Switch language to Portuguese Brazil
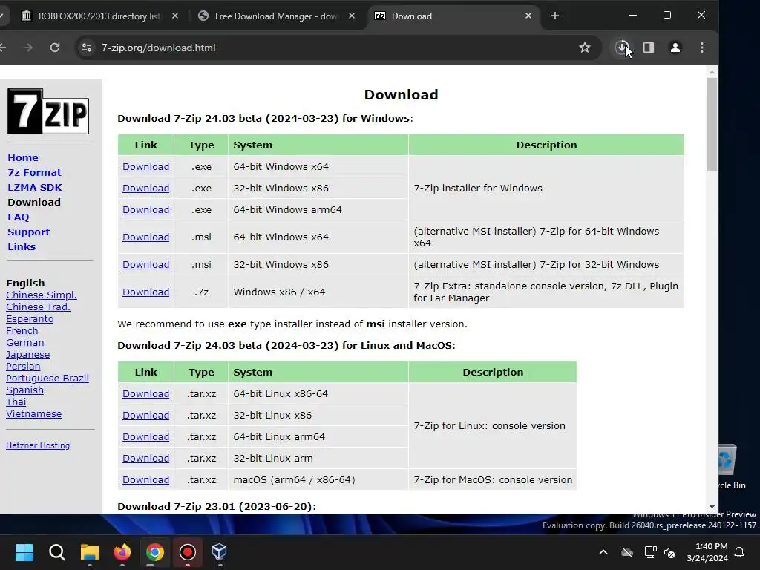 point(47,378)
